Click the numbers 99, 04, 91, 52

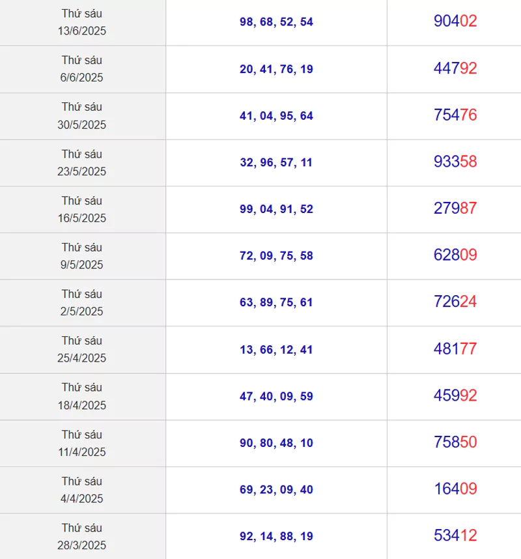(276, 209)
